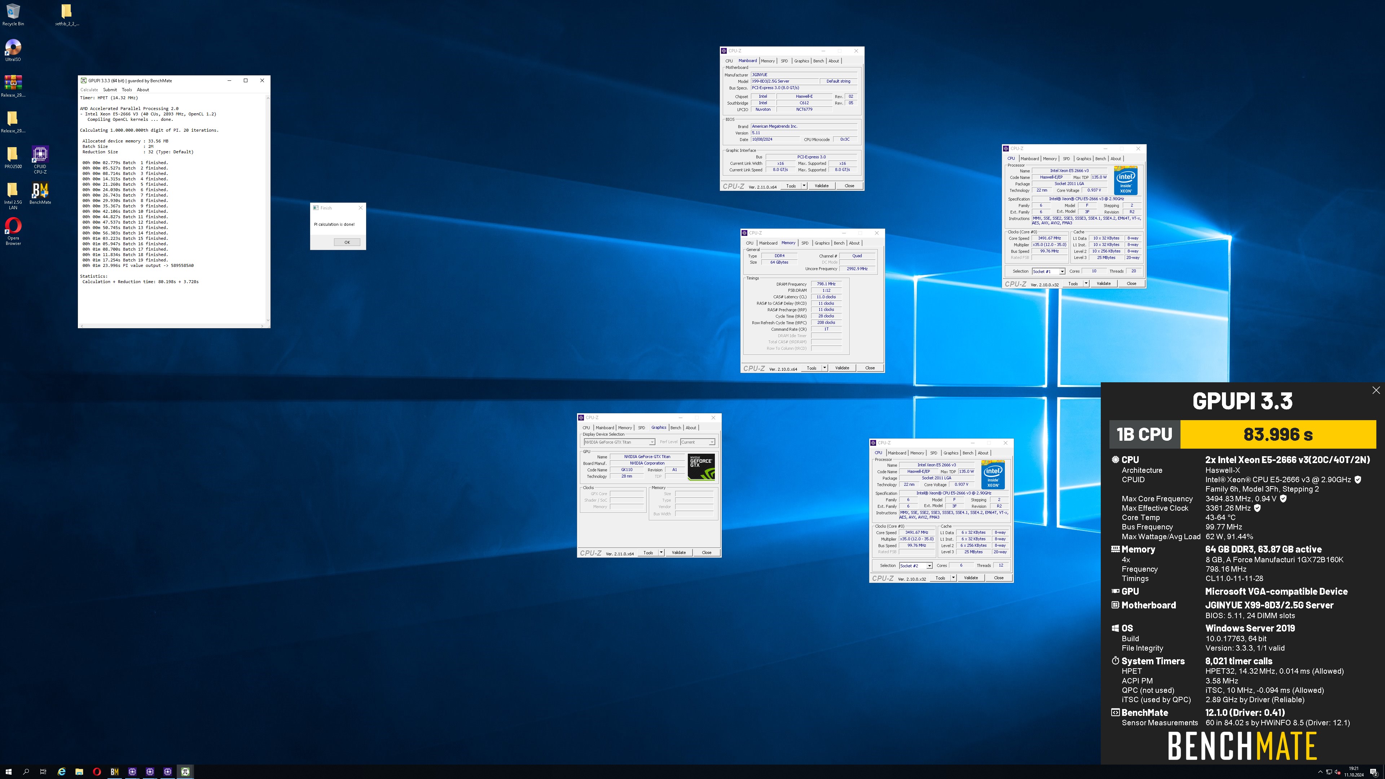Close the BenchMate GPUPI result overlay
The image size is (1385, 779).
[x=1376, y=390]
